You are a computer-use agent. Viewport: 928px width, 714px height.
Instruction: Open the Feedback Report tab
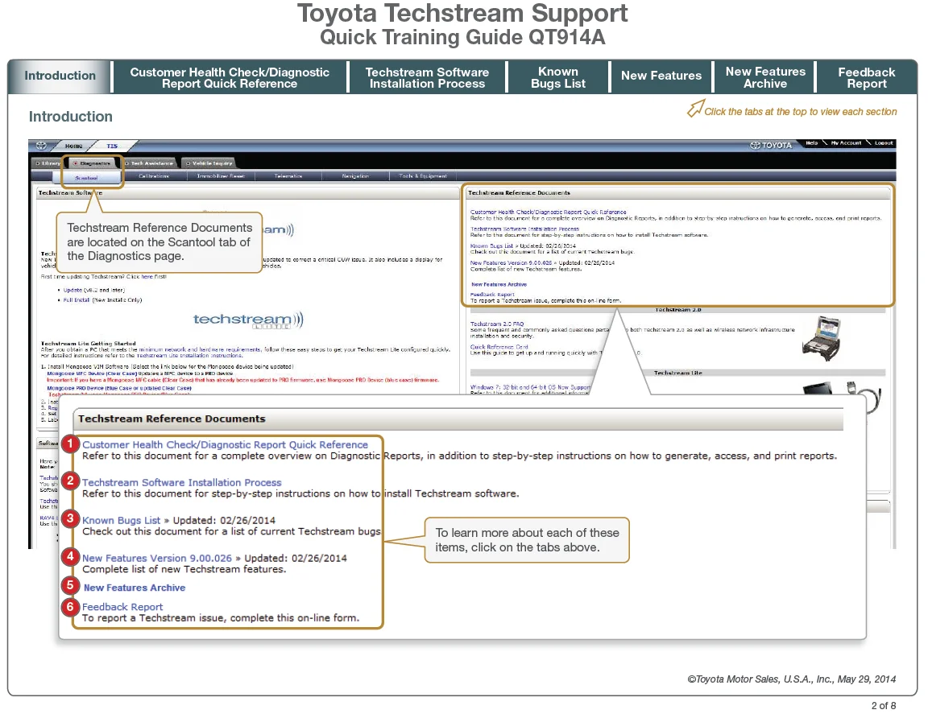click(x=866, y=77)
